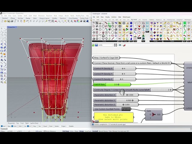
Task: Click the Grasshopper preview eye icon
Action: (x=120, y=45)
